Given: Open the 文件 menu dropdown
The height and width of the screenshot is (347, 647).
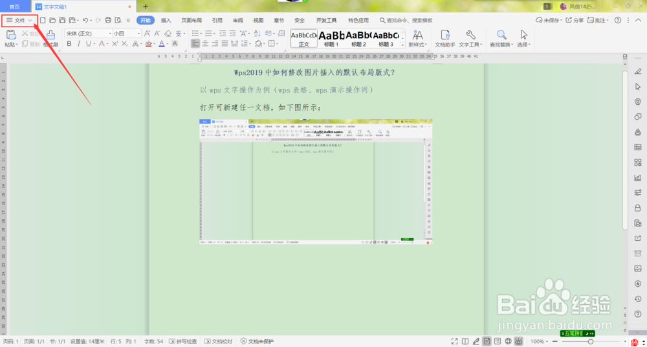Looking at the screenshot, I should point(19,20).
